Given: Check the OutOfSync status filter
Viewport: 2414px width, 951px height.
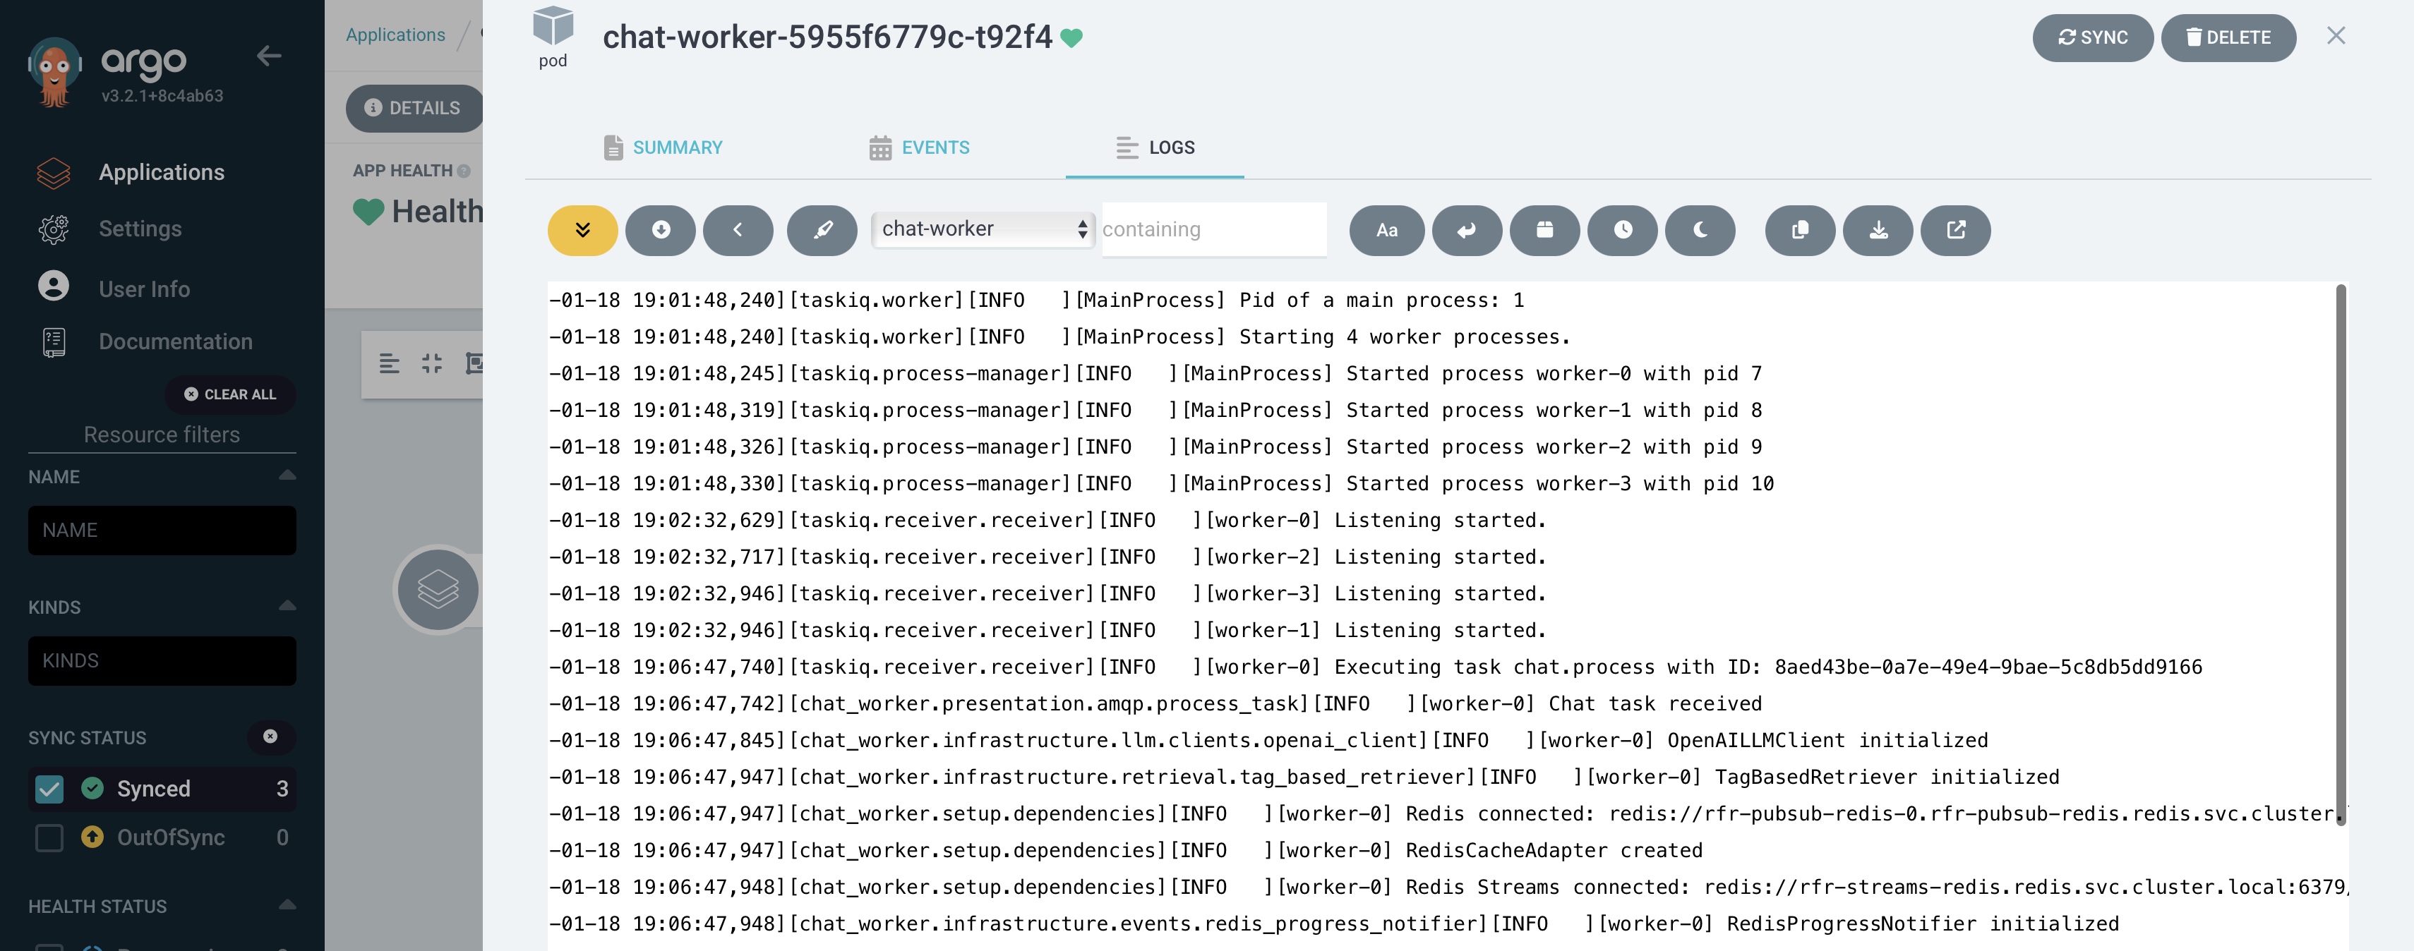Looking at the screenshot, I should (49, 837).
